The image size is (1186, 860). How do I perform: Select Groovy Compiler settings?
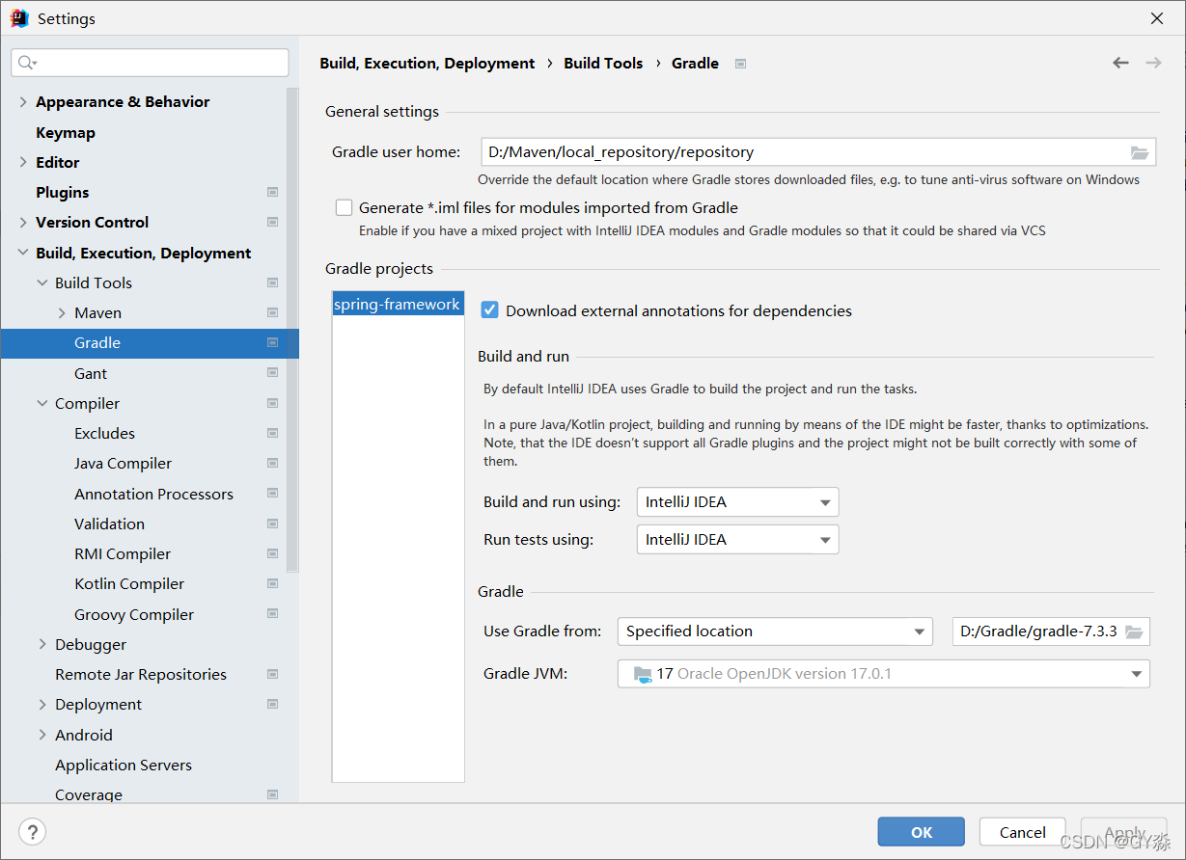point(134,615)
